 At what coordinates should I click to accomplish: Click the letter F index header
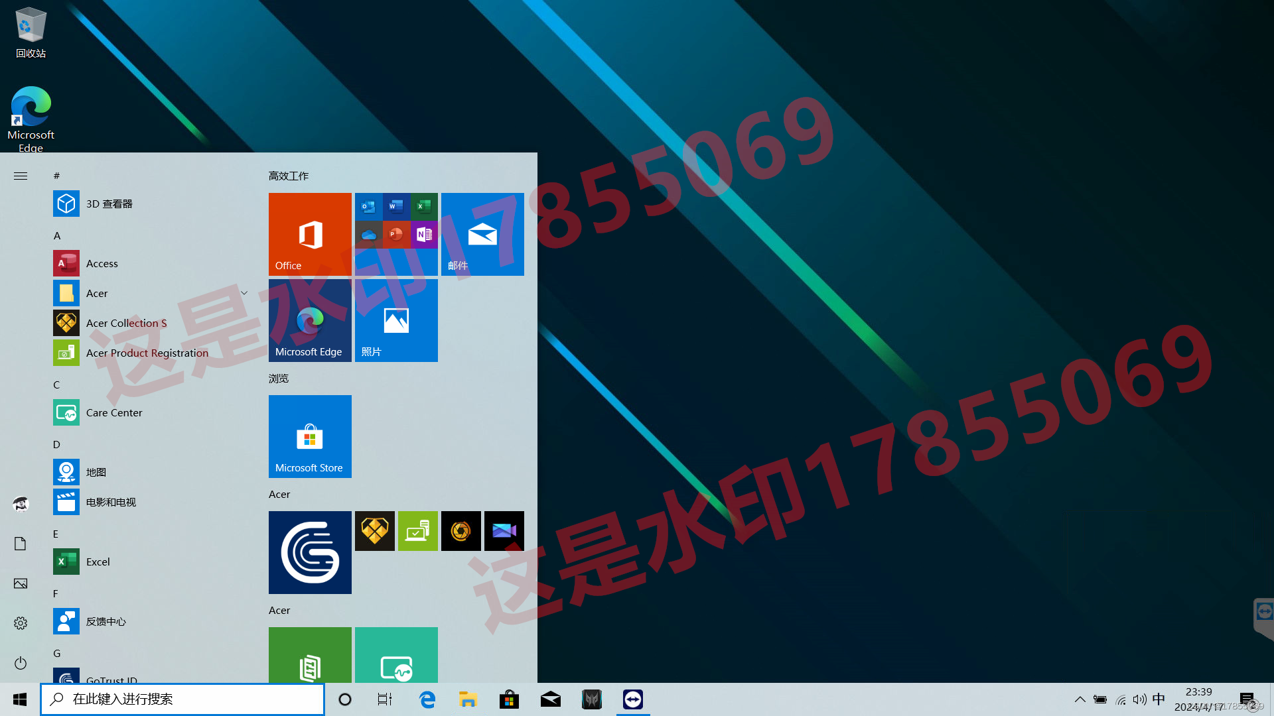tap(56, 593)
